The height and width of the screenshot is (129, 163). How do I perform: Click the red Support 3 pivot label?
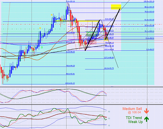click(93, 44)
